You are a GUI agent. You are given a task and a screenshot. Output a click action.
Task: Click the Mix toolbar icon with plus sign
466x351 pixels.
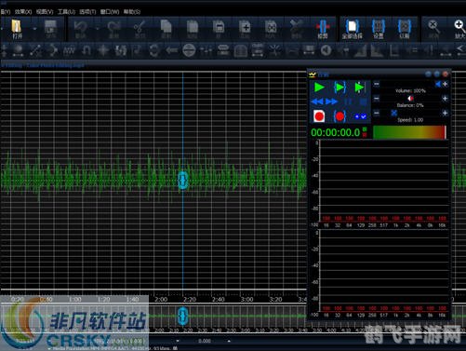click(x=245, y=29)
